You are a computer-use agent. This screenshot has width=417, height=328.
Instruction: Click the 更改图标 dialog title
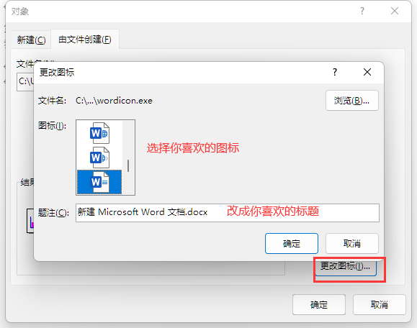point(57,72)
